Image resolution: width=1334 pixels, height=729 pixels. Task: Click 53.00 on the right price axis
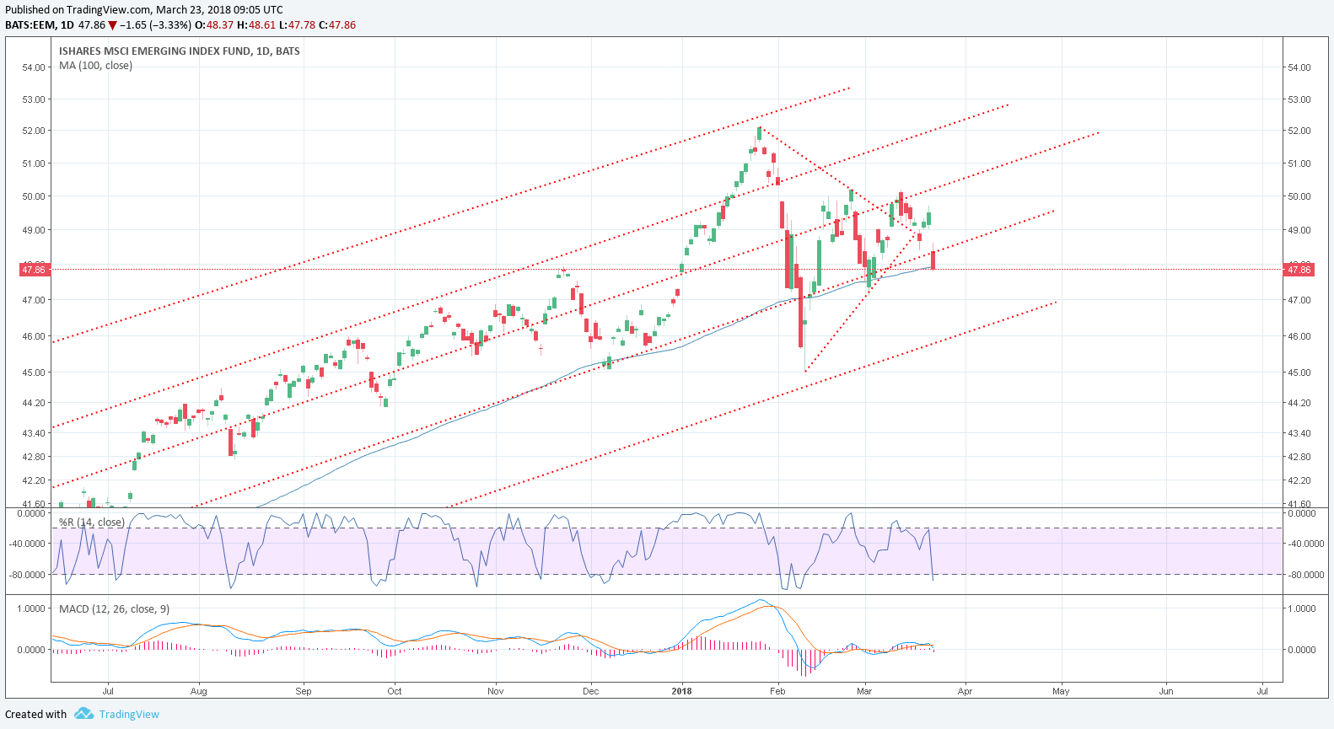pyautogui.click(x=1299, y=99)
